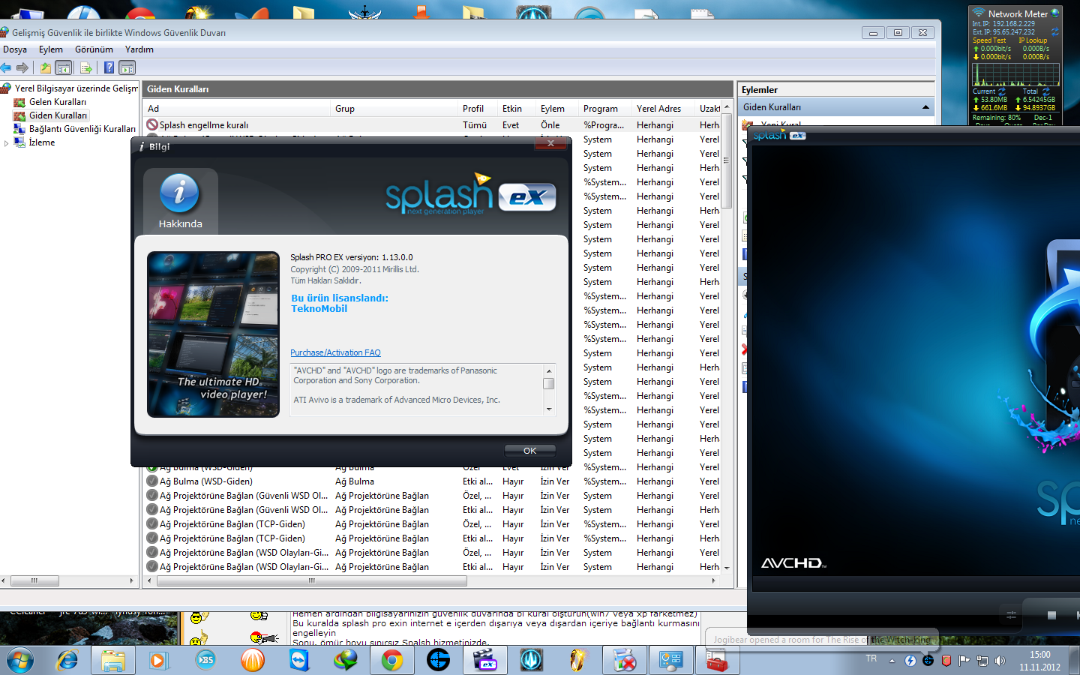The width and height of the screenshot is (1080, 675).
Task: Click the player settings sliders icon
Action: pos(1011,615)
